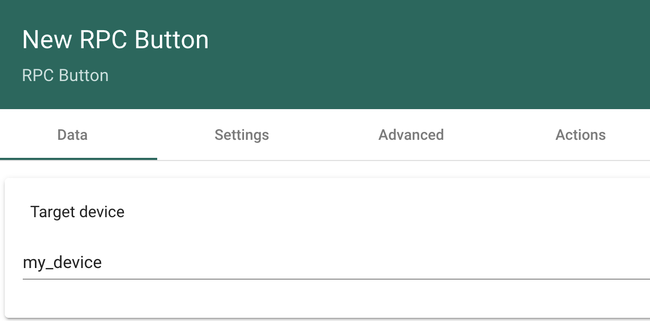Click the green header banner area
The height and width of the screenshot is (321, 650).
[325, 53]
